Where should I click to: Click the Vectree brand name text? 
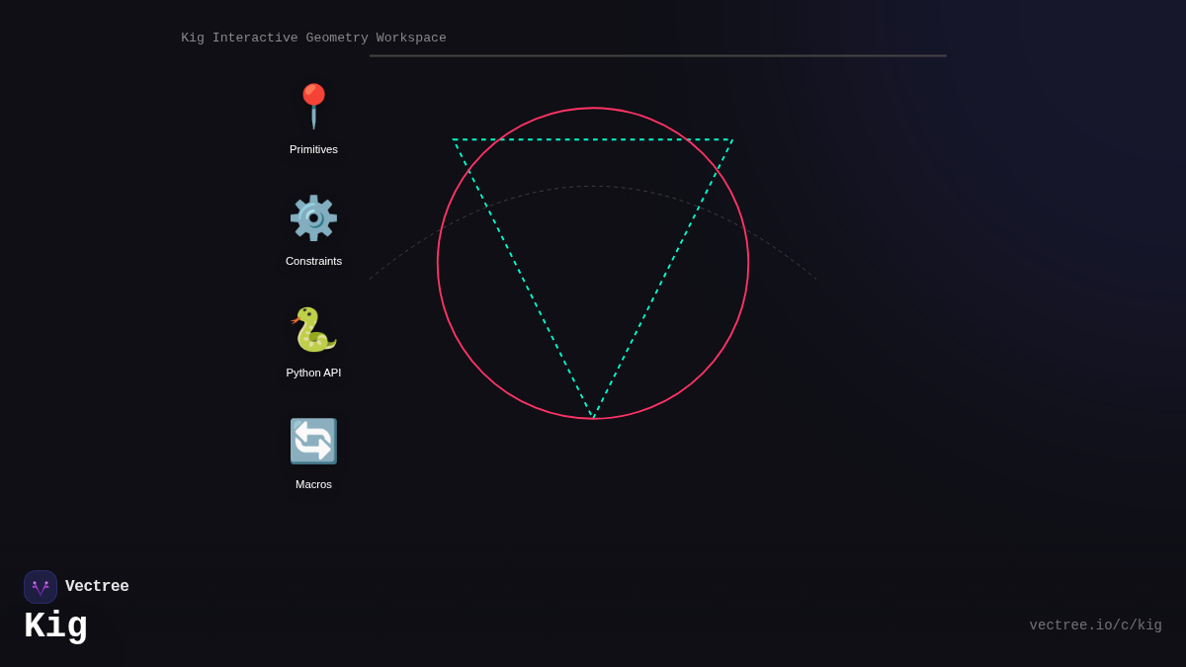[97, 587]
